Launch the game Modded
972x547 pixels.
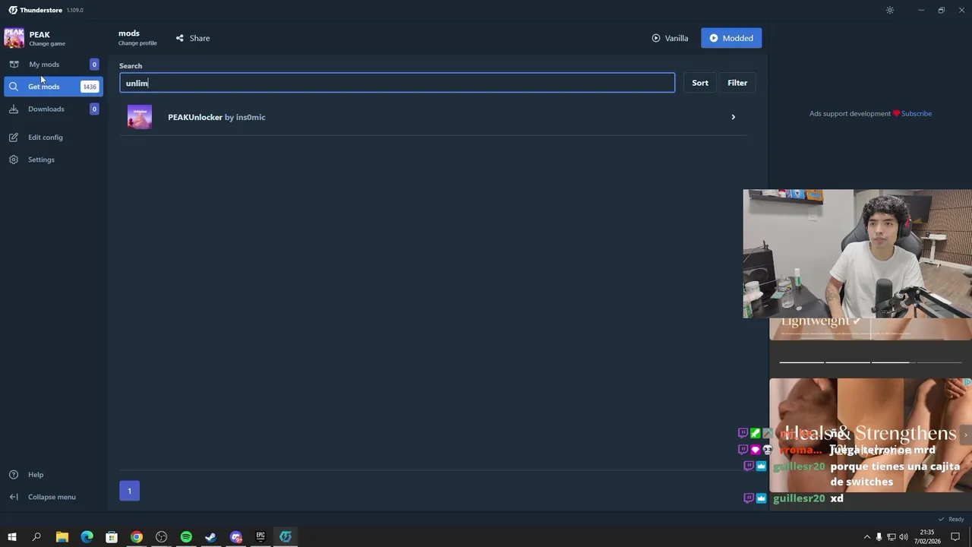point(731,38)
